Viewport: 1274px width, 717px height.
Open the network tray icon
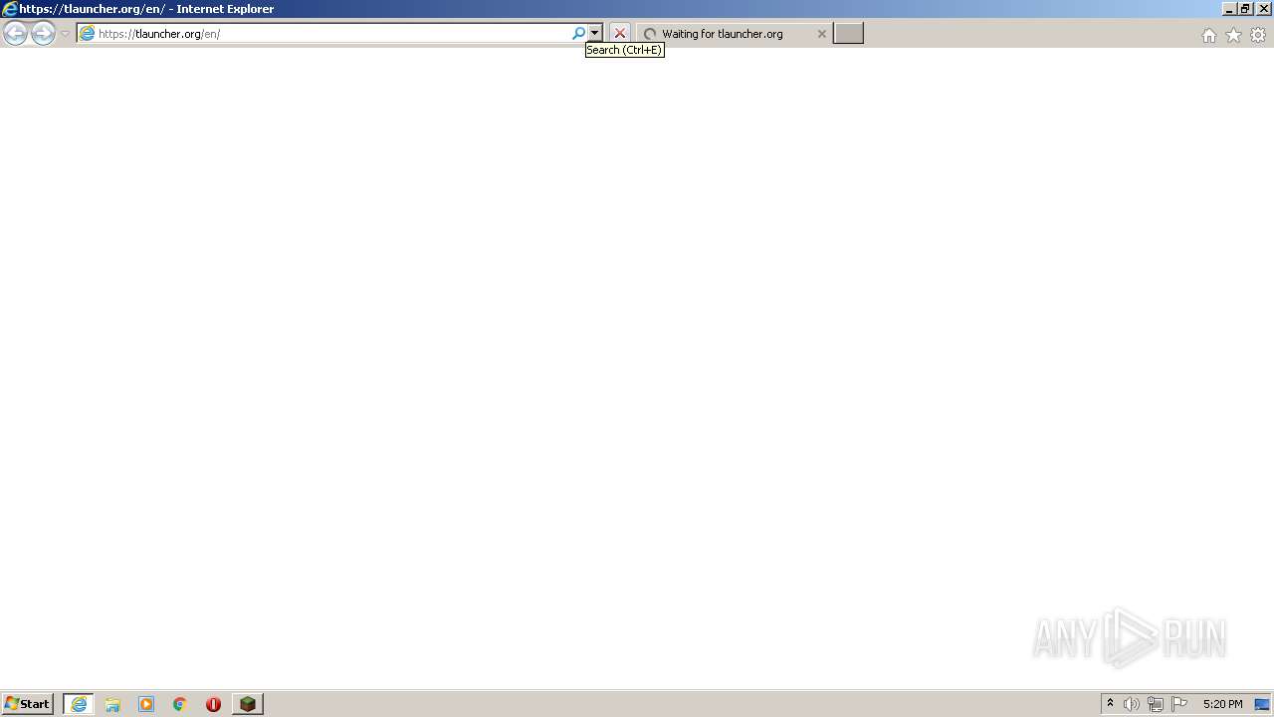tap(1156, 704)
